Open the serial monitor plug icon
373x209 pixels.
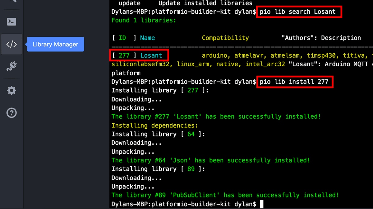(12, 66)
